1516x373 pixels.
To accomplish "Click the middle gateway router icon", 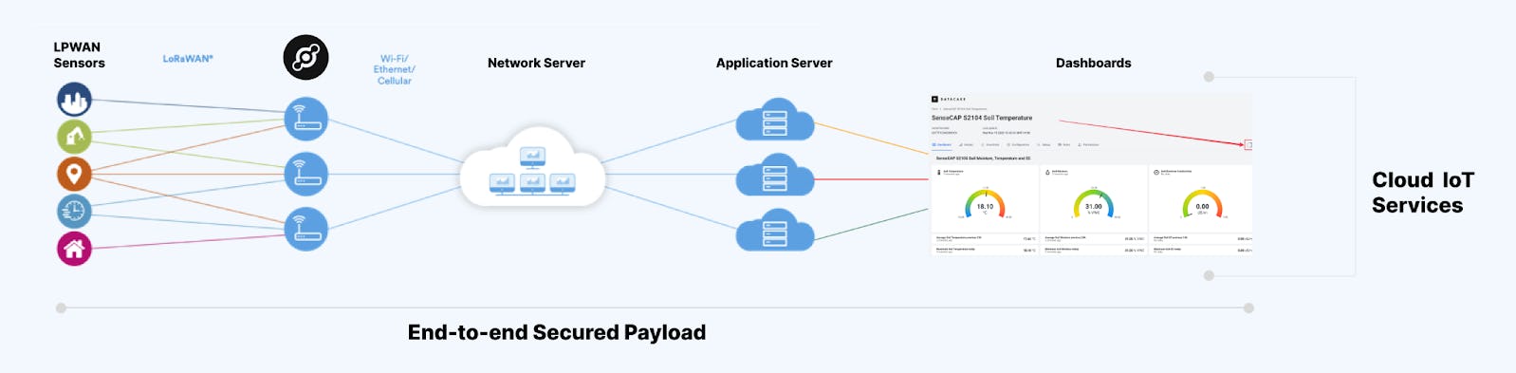I will tap(305, 174).
